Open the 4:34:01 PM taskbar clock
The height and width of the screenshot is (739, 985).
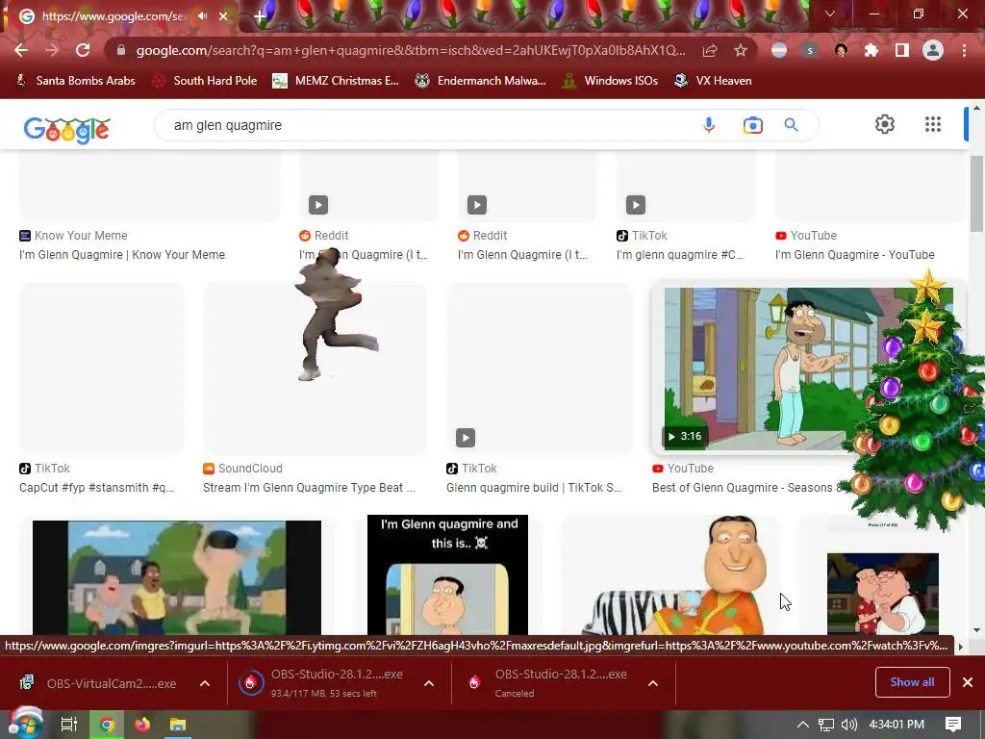pyautogui.click(x=897, y=725)
